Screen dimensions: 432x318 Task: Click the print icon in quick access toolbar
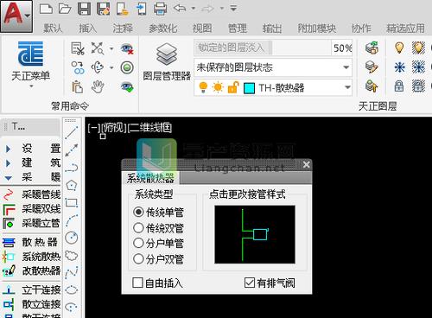point(160,9)
